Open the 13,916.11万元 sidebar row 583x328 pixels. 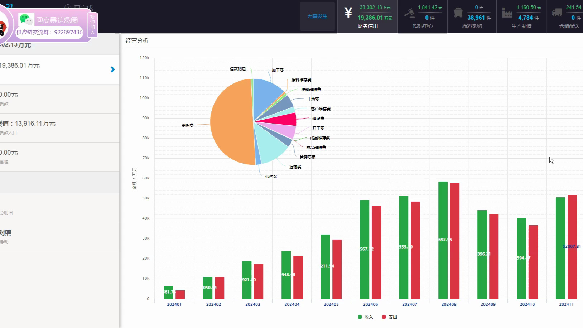coord(59,128)
